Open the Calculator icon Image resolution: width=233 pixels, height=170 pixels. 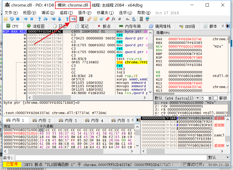[x=141, y=19]
